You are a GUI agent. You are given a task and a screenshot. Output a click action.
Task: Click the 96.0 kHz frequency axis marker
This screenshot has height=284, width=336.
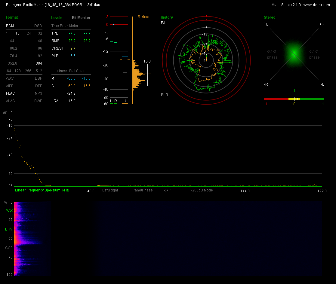pyautogui.click(x=168, y=191)
